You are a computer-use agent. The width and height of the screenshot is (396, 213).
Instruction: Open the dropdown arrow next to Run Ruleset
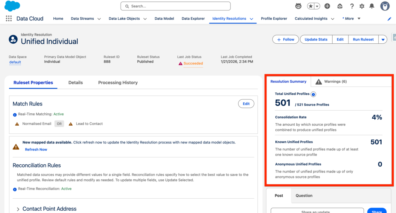(382, 39)
